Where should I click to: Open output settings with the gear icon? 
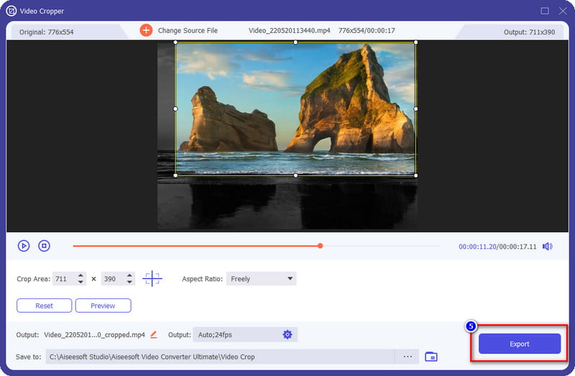point(287,335)
